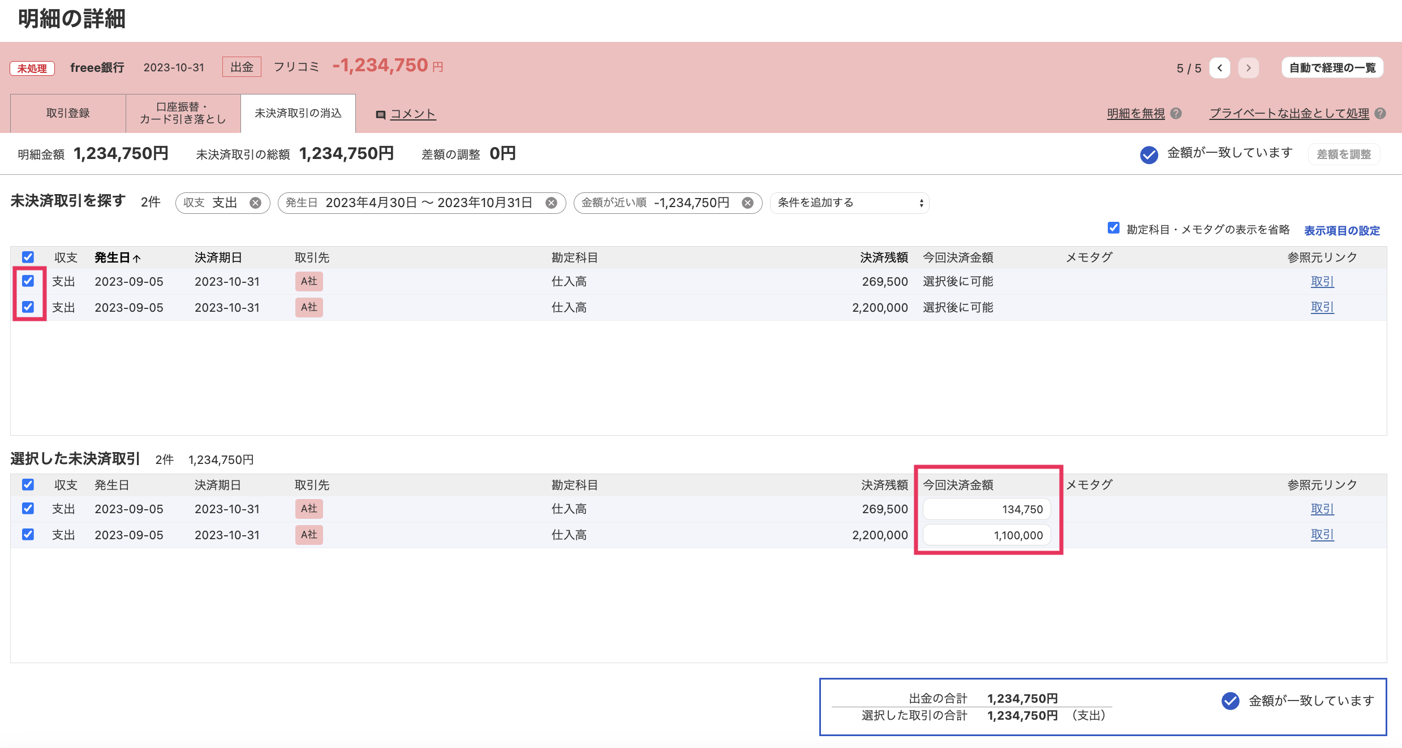Screen dimensions: 1402x748
Task: Open help icon beside プライベートな出金として処理
Action: 1381,113
